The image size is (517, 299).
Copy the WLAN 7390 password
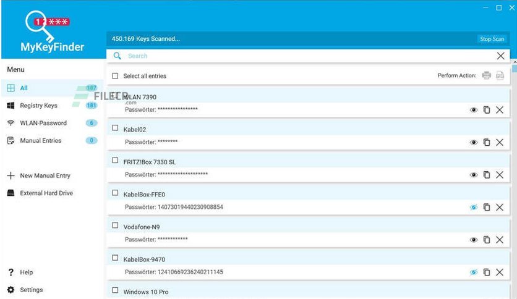pyautogui.click(x=487, y=110)
